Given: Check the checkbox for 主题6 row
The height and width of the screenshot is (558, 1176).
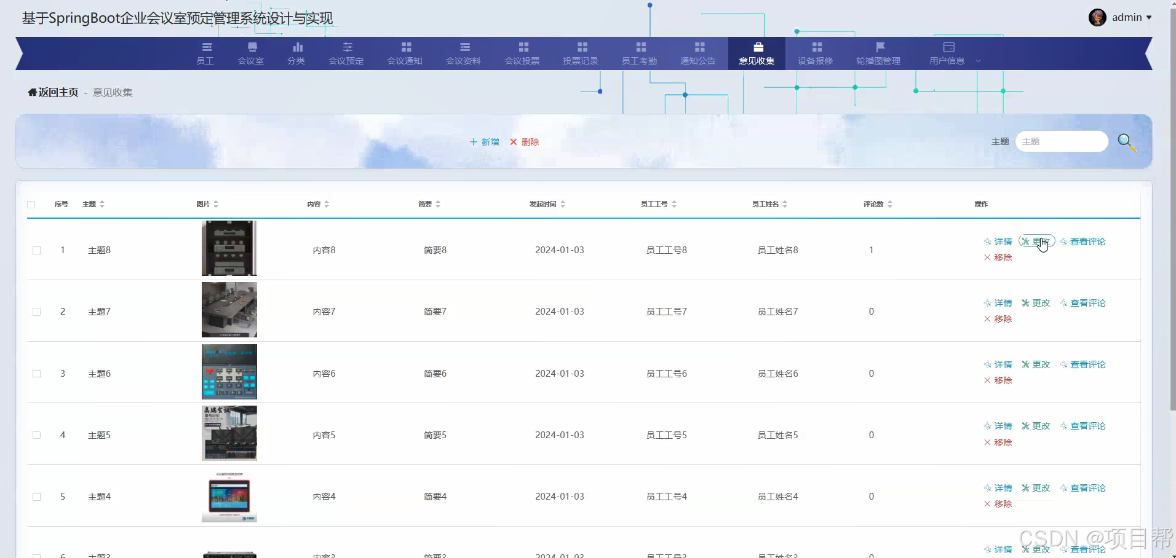Looking at the screenshot, I should point(37,374).
